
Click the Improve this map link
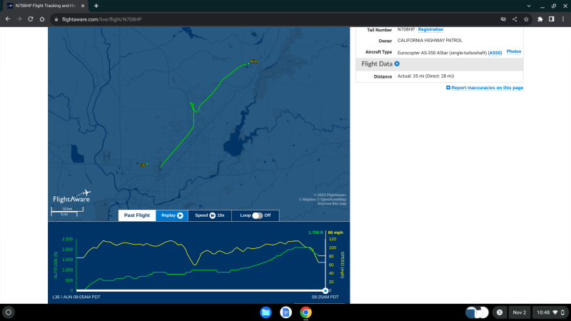pyautogui.click(x=332, y=204)
